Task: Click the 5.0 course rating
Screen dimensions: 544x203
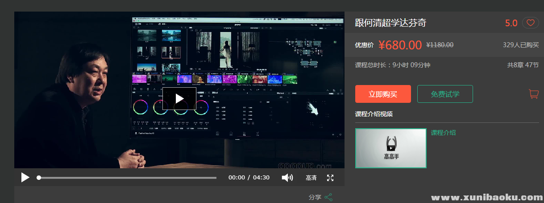Action: 511,23
